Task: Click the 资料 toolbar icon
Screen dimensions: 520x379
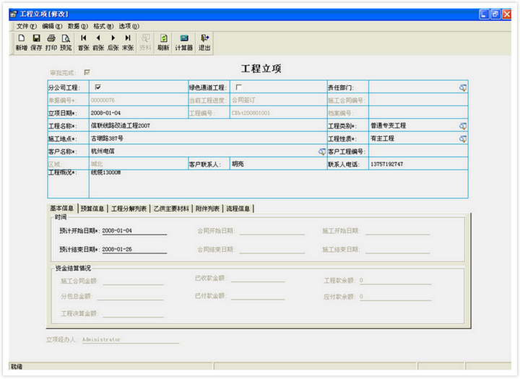Action: [x=145, y=43]
